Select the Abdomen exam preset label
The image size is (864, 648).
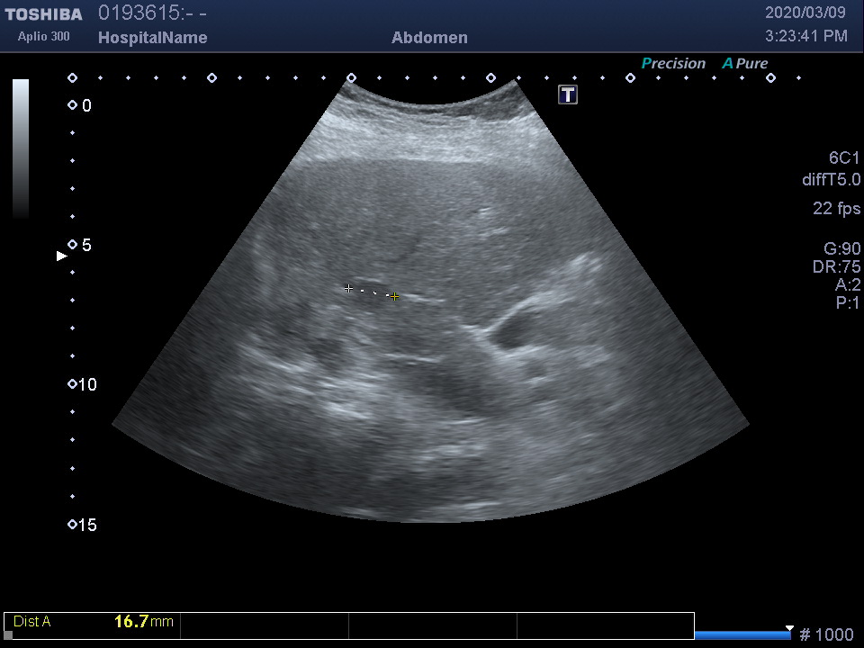[429, 38]
